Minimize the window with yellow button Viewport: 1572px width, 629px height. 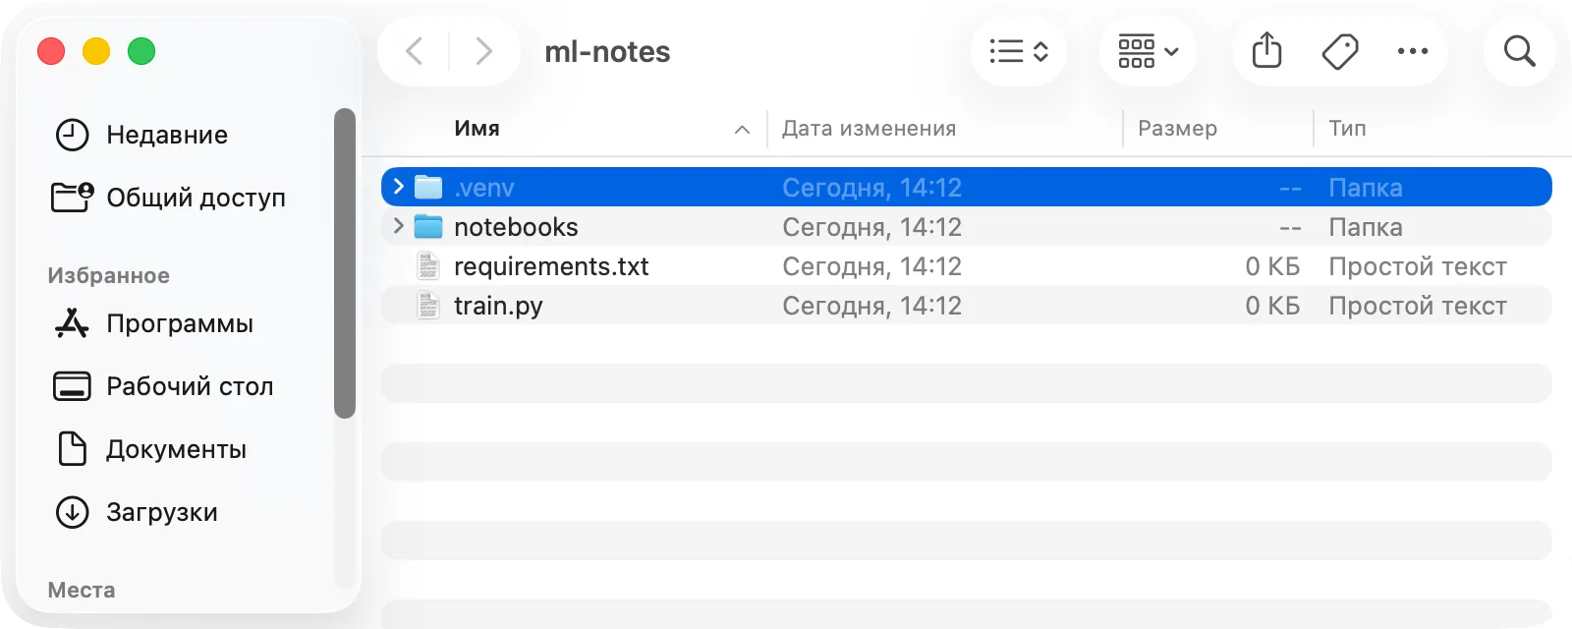pyautogui.click(x=96, y=51)
